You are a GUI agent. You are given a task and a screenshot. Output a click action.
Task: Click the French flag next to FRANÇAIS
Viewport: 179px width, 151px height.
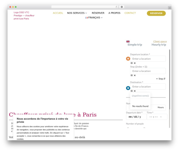click(86, 17)
